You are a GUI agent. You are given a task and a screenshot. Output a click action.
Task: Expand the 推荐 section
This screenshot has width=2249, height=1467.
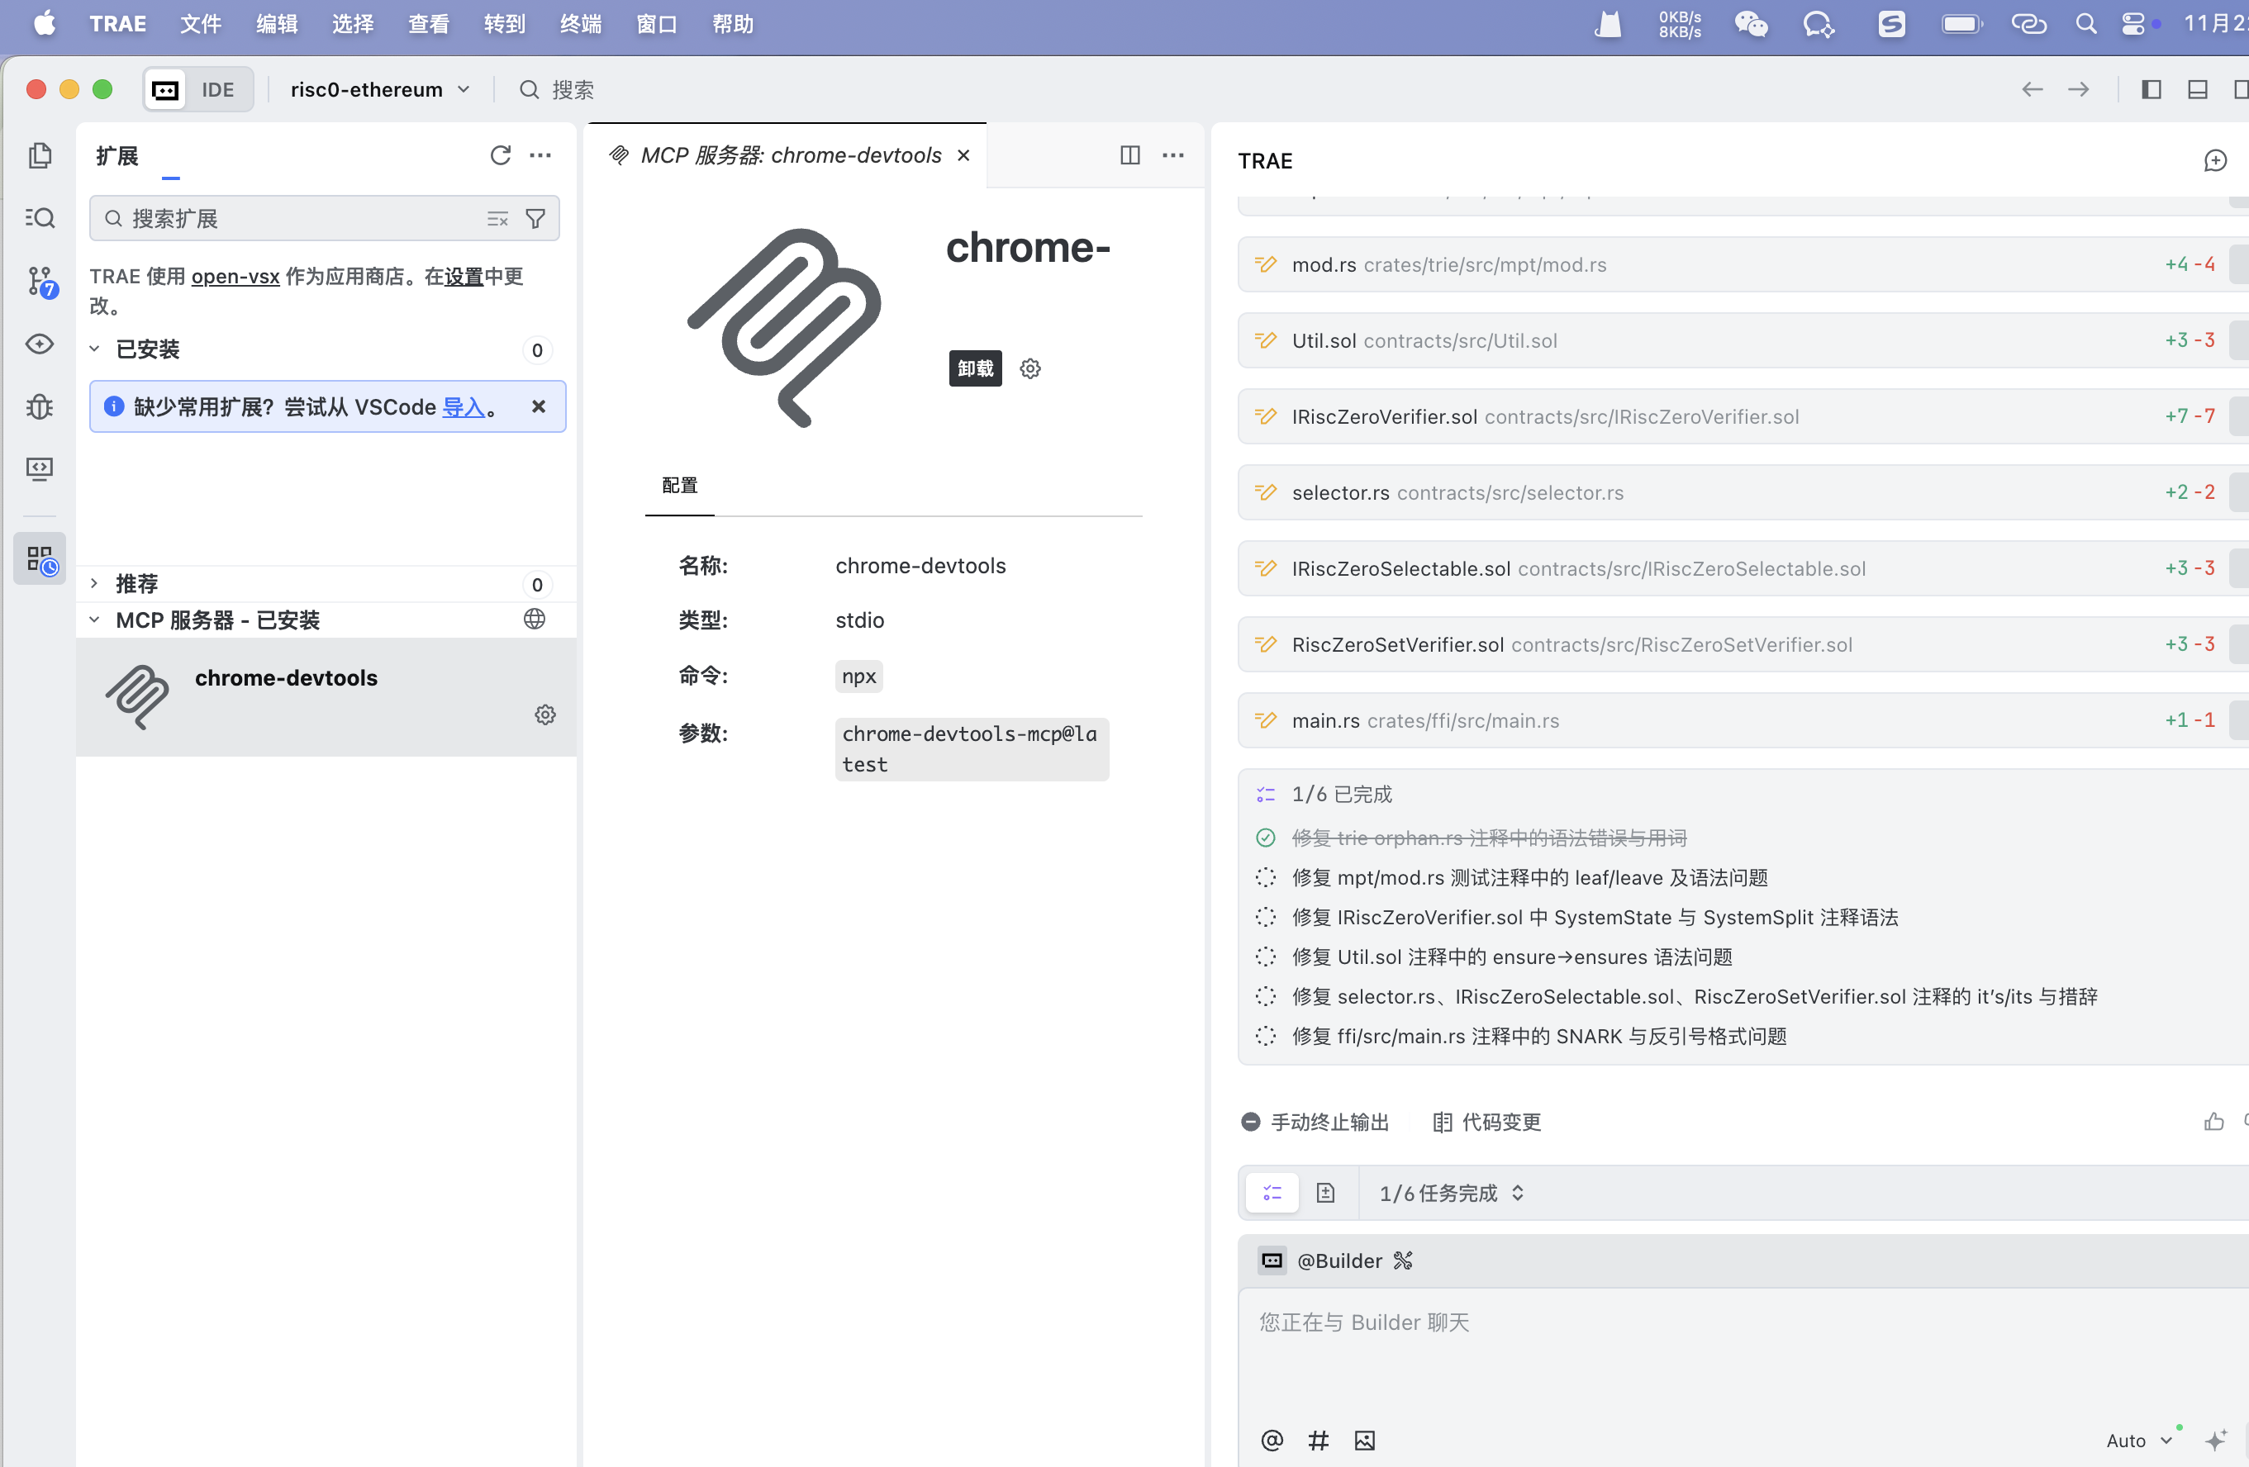[94, 584]
